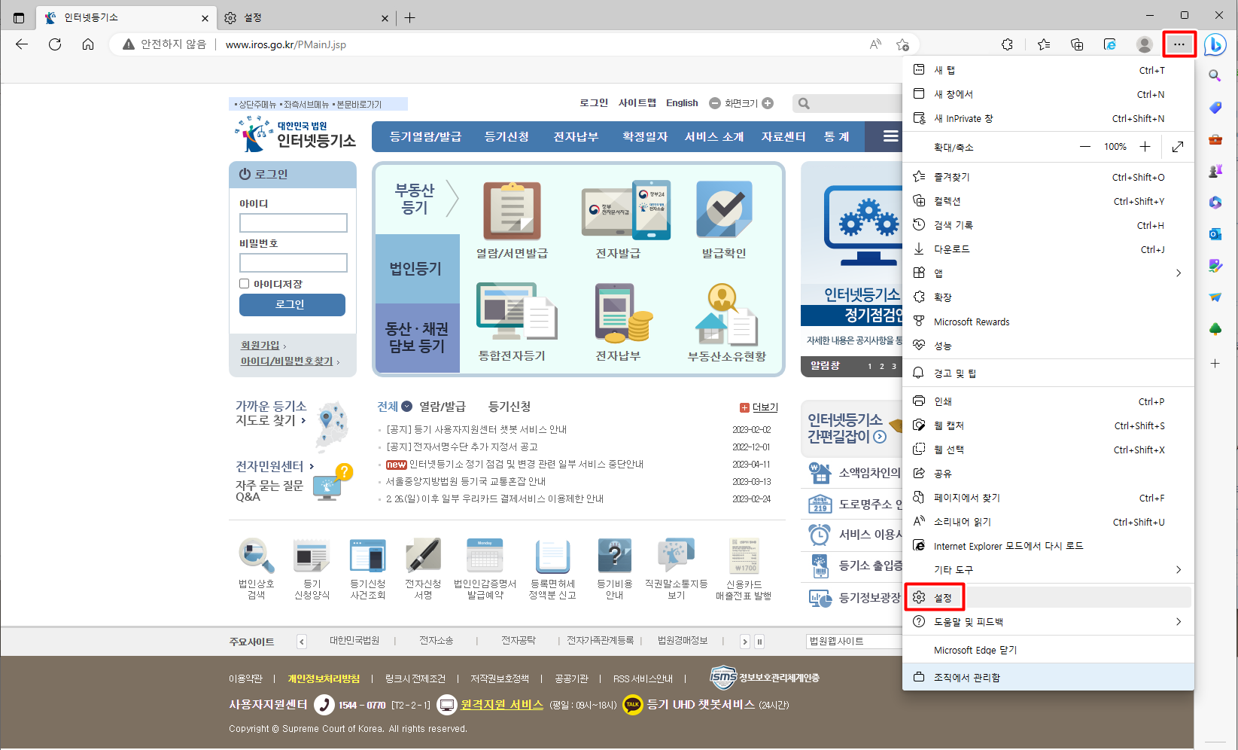
Task: Open the 발급확인 checkmark icon
Action: click(724, 209)
